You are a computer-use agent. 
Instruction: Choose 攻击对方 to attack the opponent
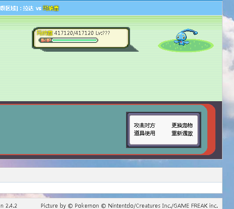click(x=144, y=125)
